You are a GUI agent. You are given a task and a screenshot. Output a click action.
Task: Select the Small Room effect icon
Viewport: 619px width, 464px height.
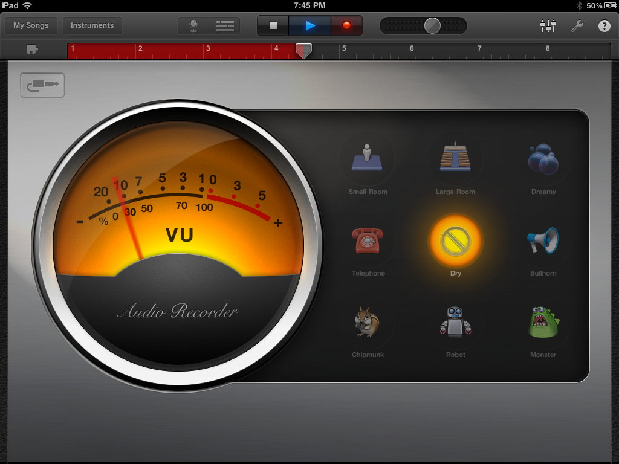[368, 158]
